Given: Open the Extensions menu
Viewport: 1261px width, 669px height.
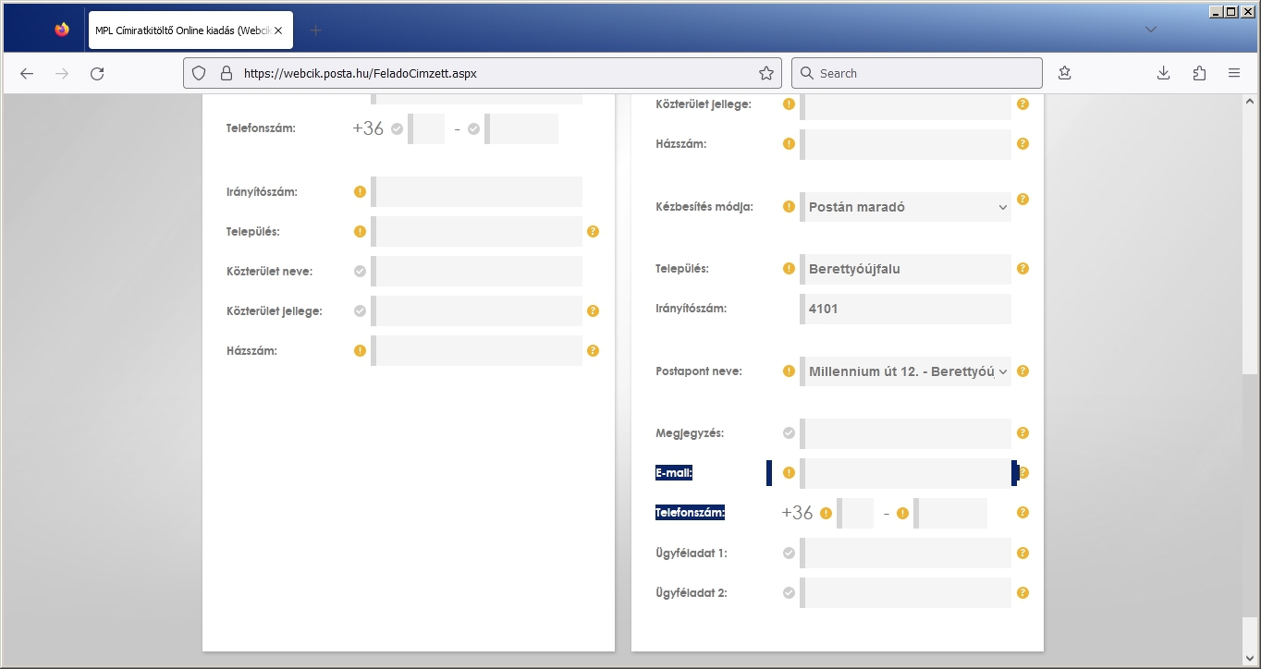Looking at the screenshot, I should pyautogui.click(x=1199, y=73).
